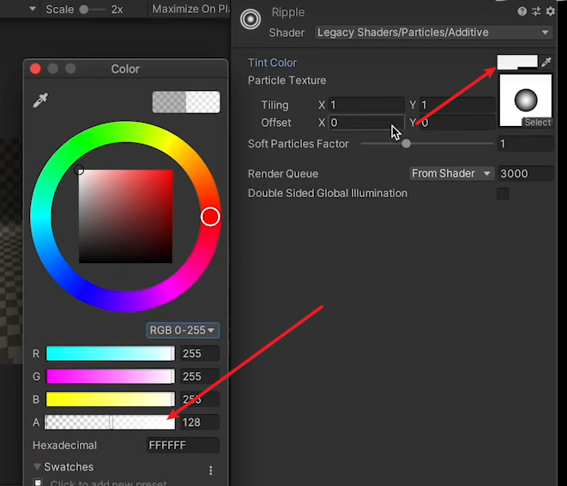This screenshot has width=567, height=486.
Task: Click the saturation brightness square
Action: click(x=126, y=217)
